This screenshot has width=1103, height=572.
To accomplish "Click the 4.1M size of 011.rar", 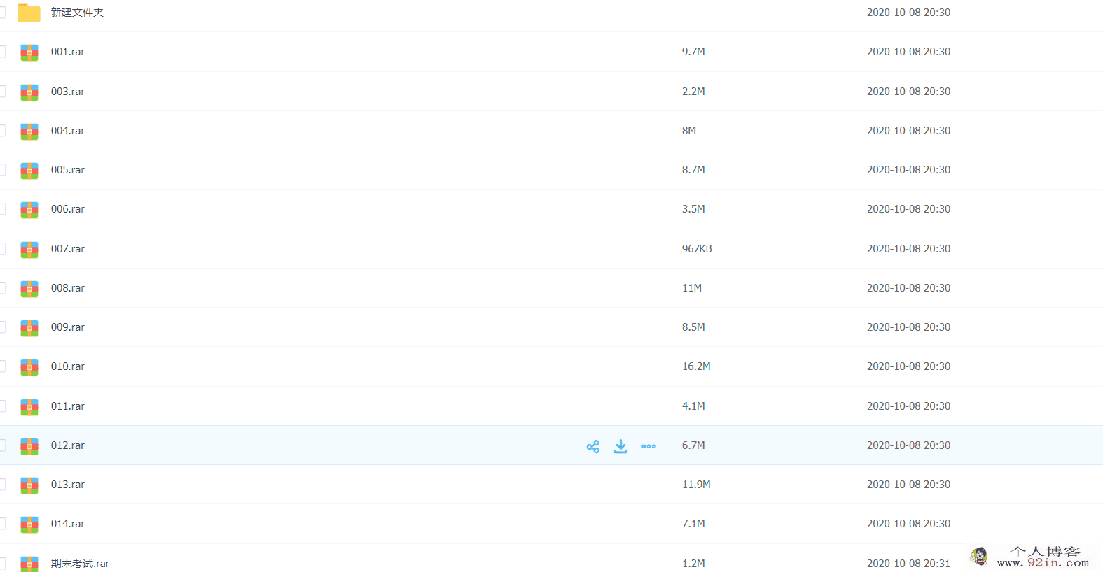I will (x=693, y=406).
